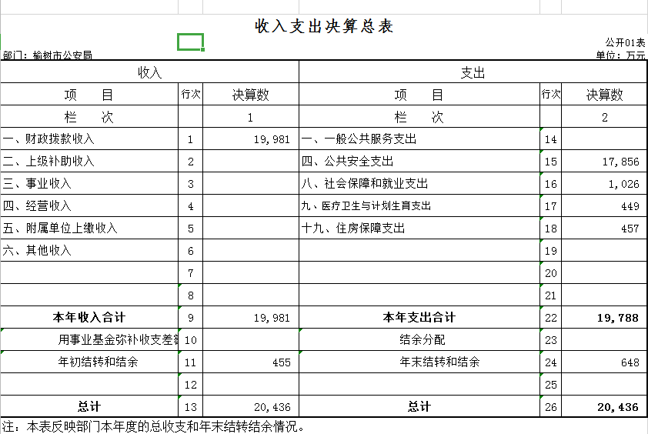Click the 一、财政拨款收入 row label
648x434 pixels.
click(48, 139)
